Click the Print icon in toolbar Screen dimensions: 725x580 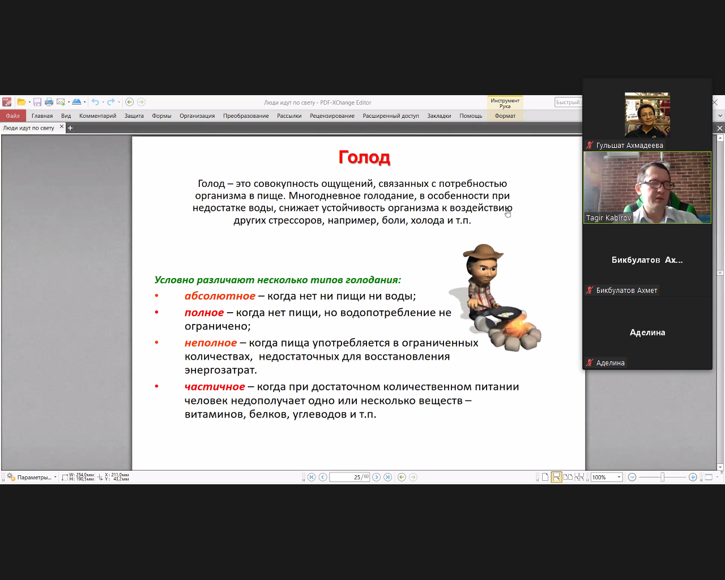[x=49, y=102]
